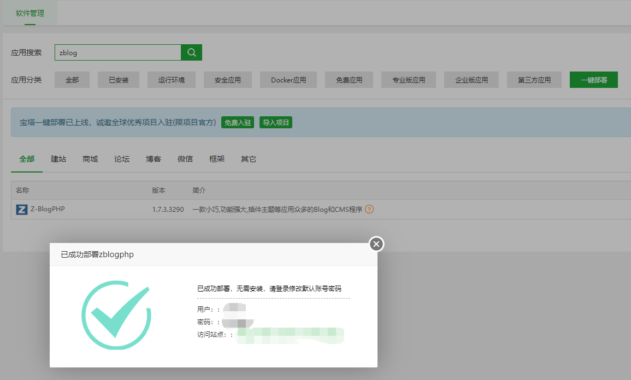Image resolution: width=631 pixels, height=380 pixels.
Task: Click the 版本 column header
Action: pyautogui.click(x=158, y=190)
